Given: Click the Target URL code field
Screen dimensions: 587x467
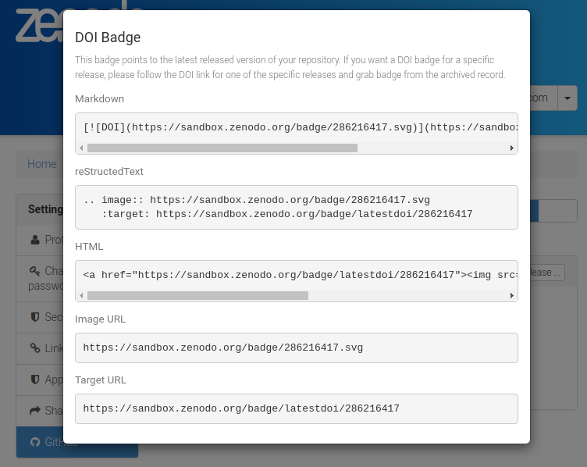Looking at the screenshot, I should point(297,408).
